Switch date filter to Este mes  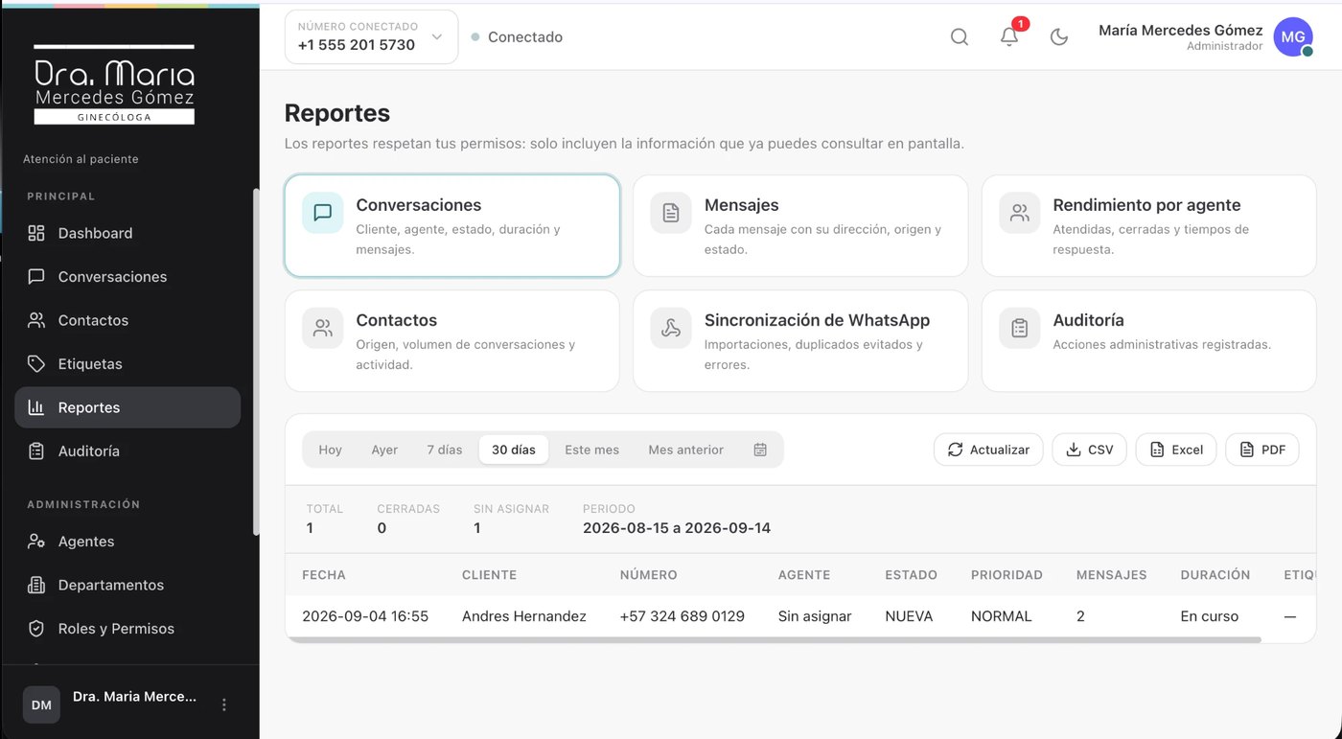[x=591, y=450]
